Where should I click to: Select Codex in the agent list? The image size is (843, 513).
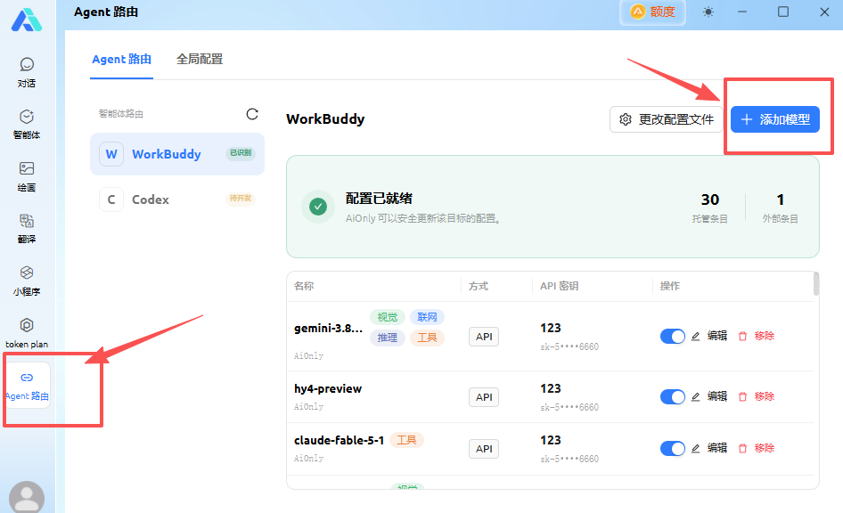(x=177, y=199)
